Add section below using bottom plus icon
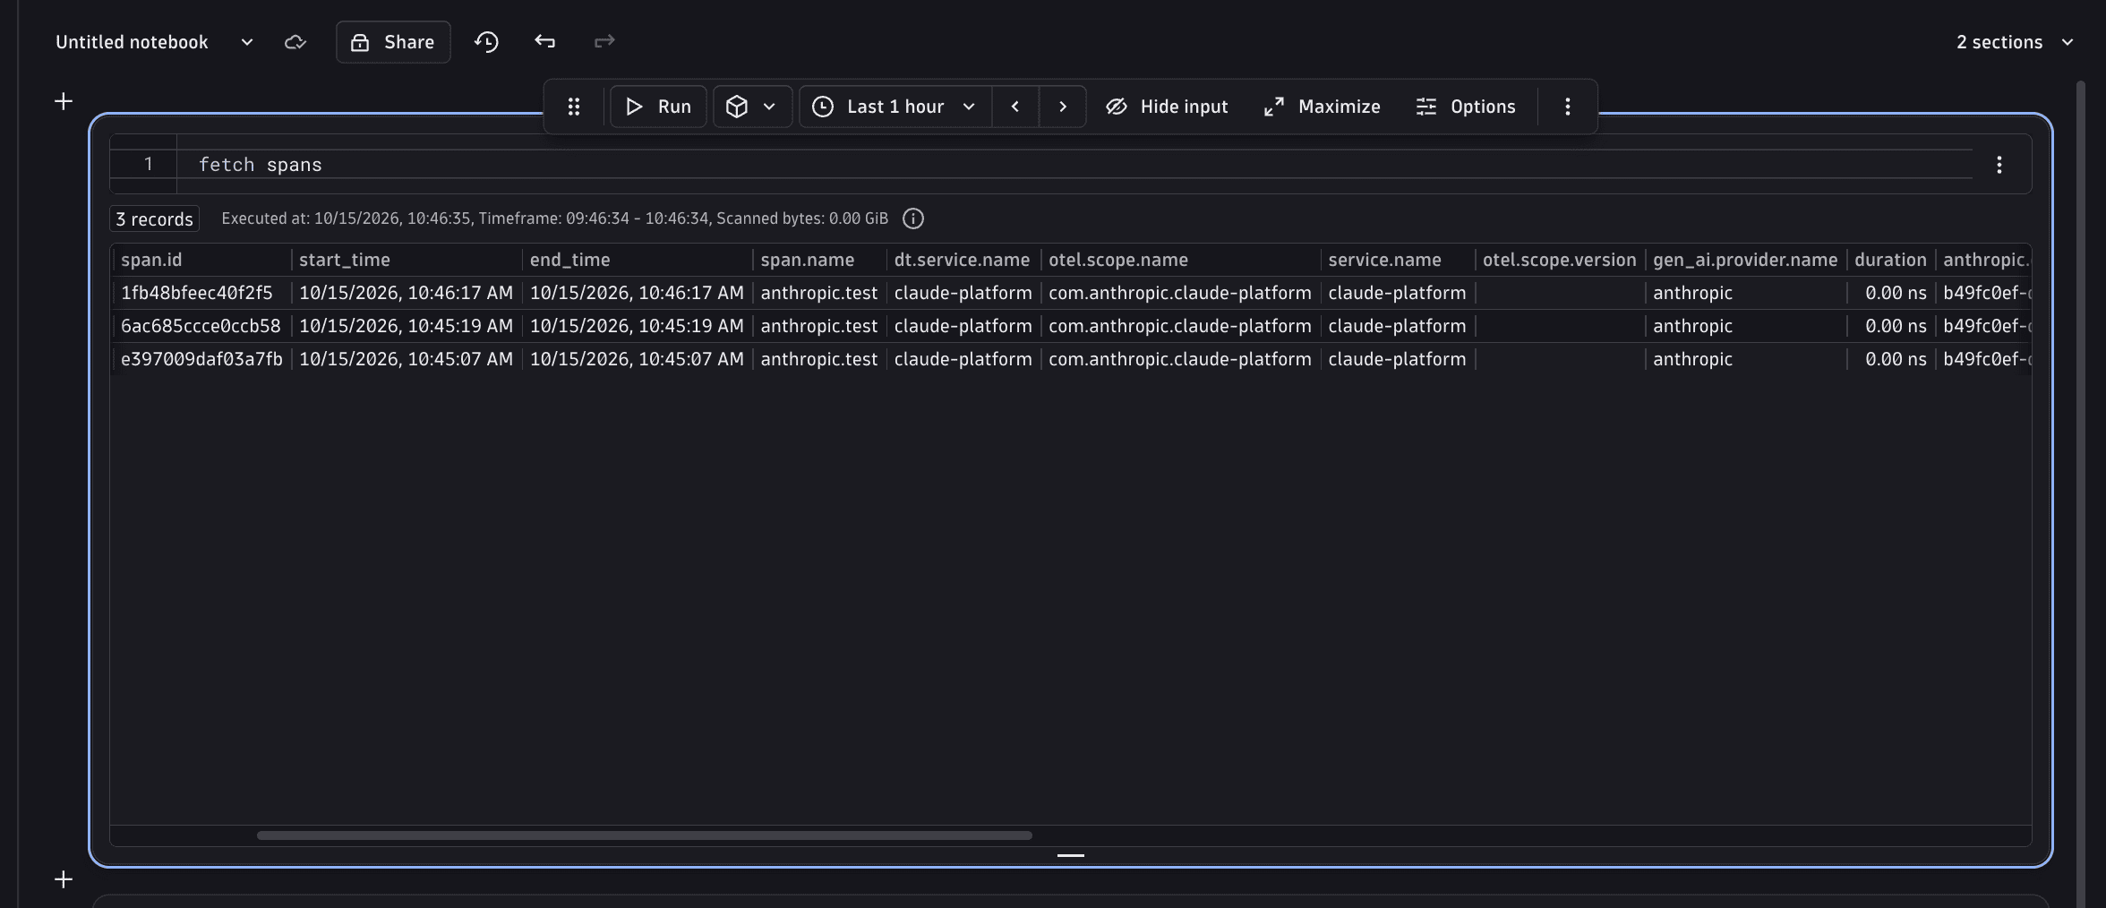This screenshot has width=2106, height=908. click(64, 879)
